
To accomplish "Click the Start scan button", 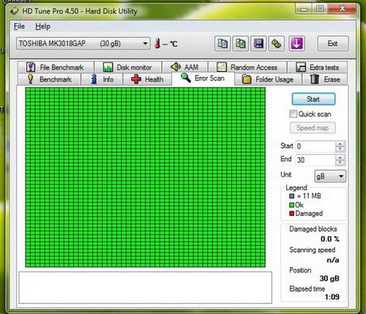I will [313, 99].
